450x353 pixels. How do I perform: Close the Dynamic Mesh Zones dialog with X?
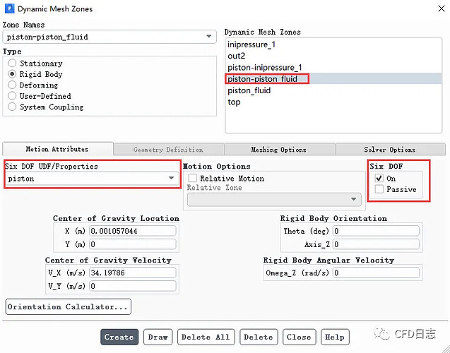coord(442,8)
